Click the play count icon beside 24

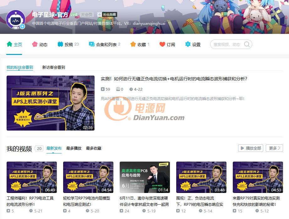(122, 211)
